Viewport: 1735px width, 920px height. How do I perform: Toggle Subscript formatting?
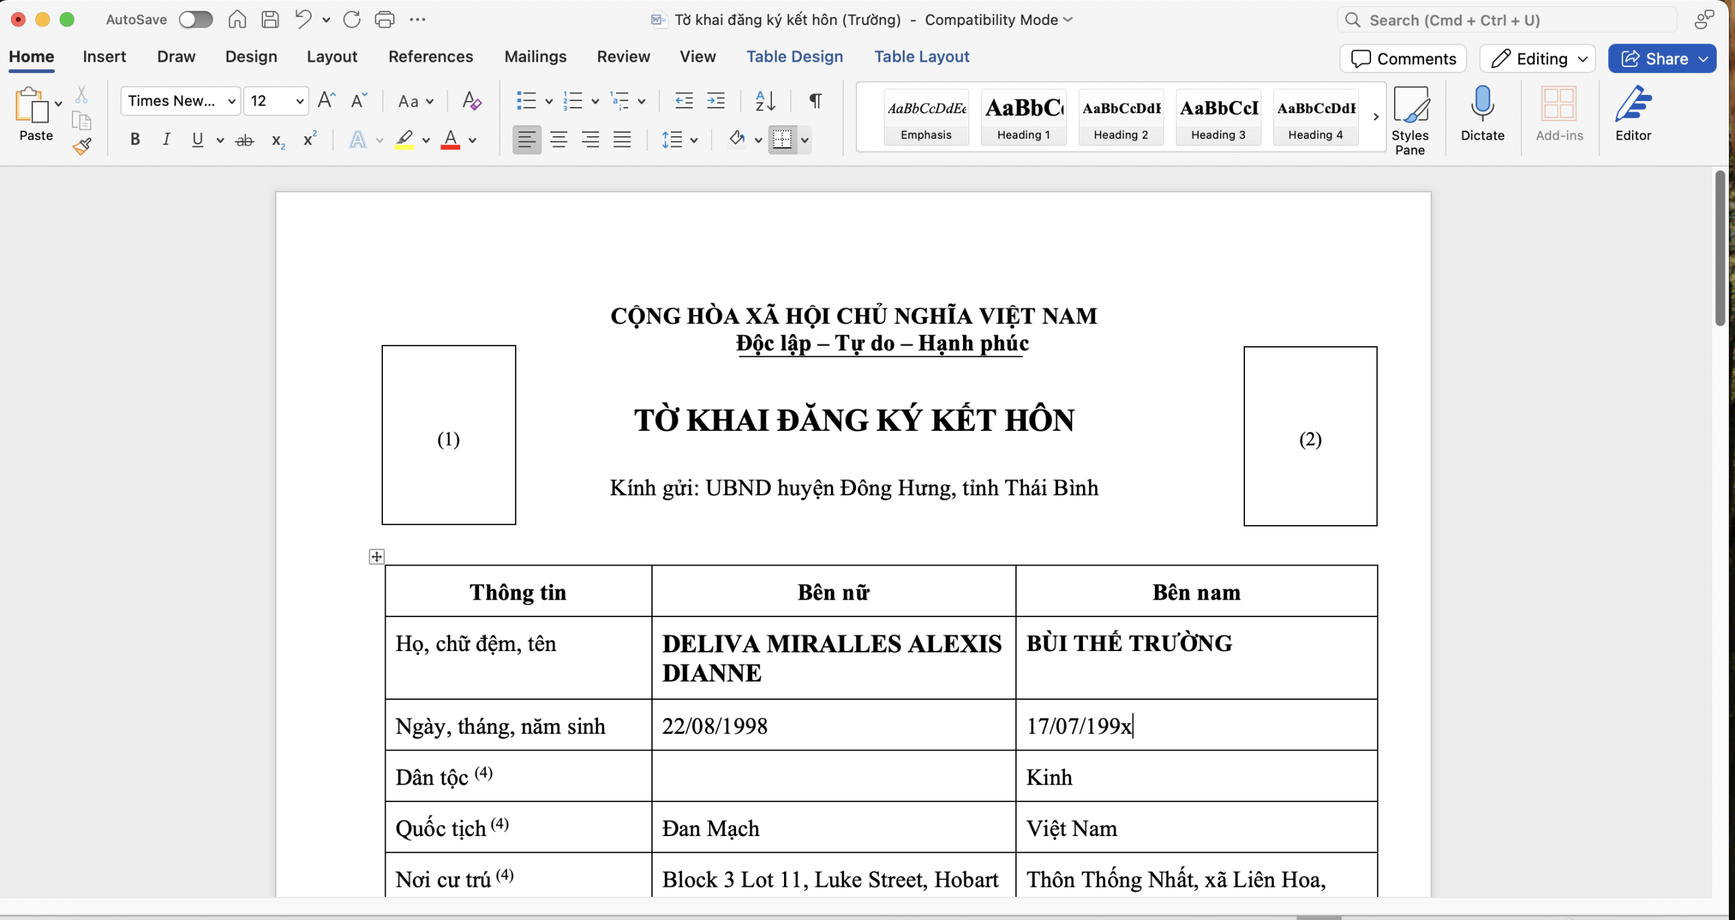277,140
